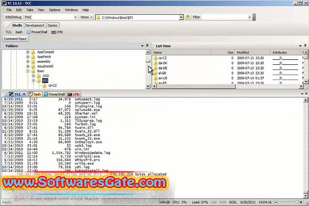The image size is (309, 206).
Task: Open the Edit menu
Action: click(19, 10)
